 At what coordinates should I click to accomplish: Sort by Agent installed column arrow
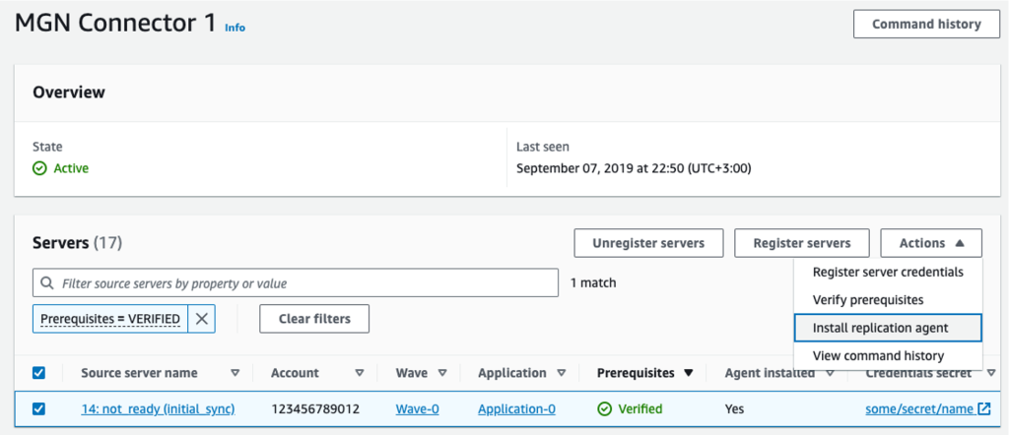pos(830,373)
